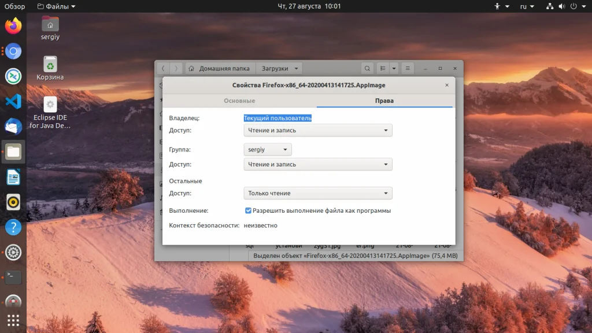Screen dimensions: 592x333
Task: Open group access dropdown
Action: pyautogui.click(x=317, y=165)
